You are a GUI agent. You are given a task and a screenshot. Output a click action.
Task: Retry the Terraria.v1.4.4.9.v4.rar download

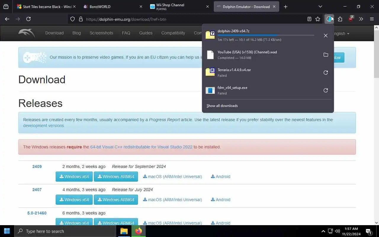click(325, 73)
